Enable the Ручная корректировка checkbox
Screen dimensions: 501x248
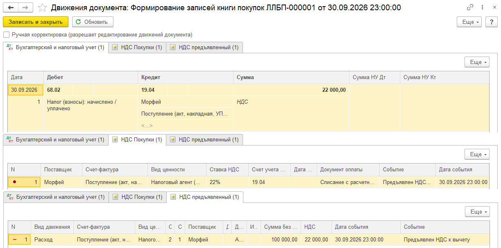6,35
